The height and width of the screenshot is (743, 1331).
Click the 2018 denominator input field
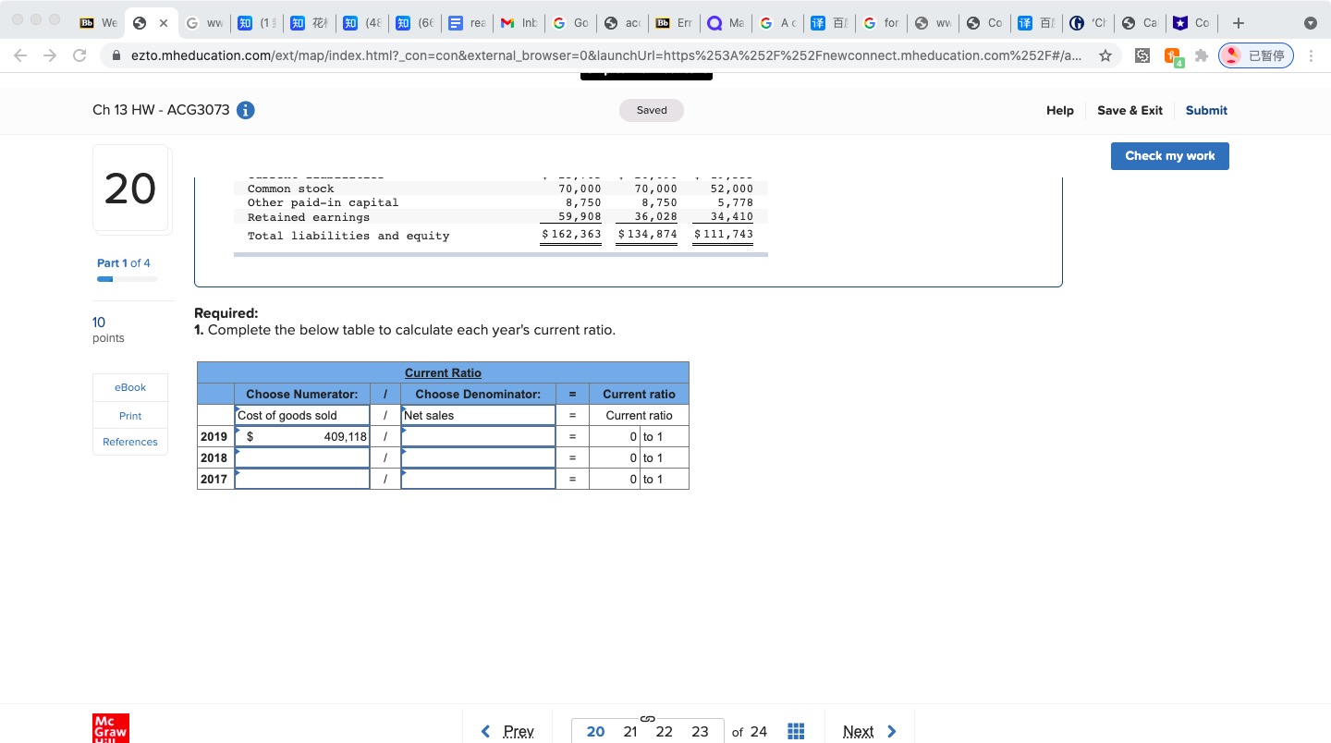coord(478,457)
